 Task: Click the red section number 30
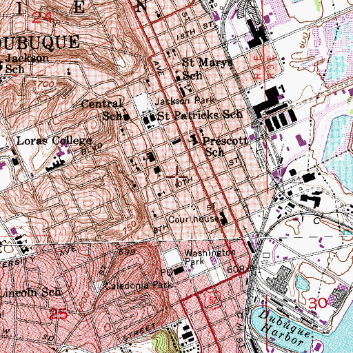point(318,303)
